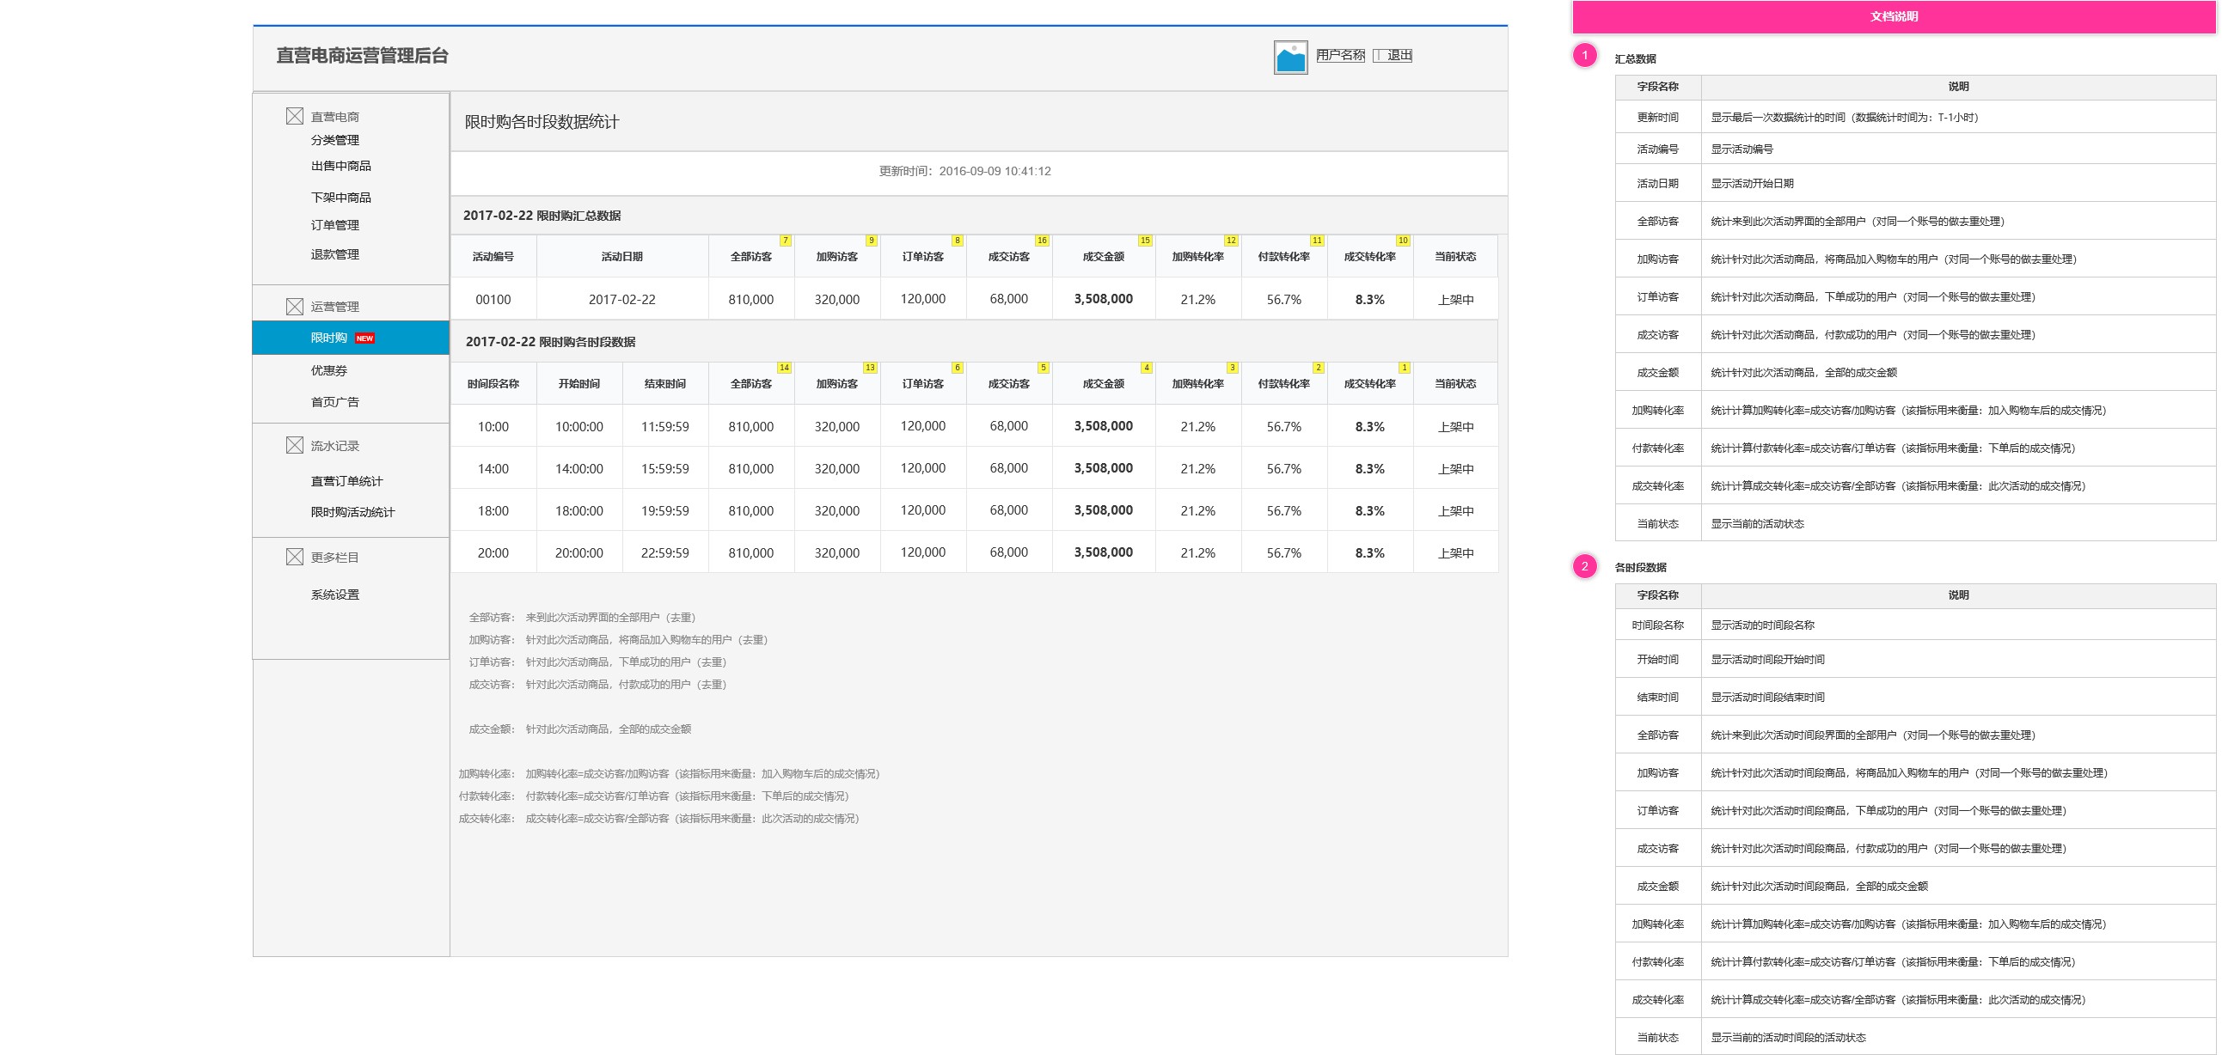Click yellow note marker 3 on period 加购转化率

pos(1233,368)
